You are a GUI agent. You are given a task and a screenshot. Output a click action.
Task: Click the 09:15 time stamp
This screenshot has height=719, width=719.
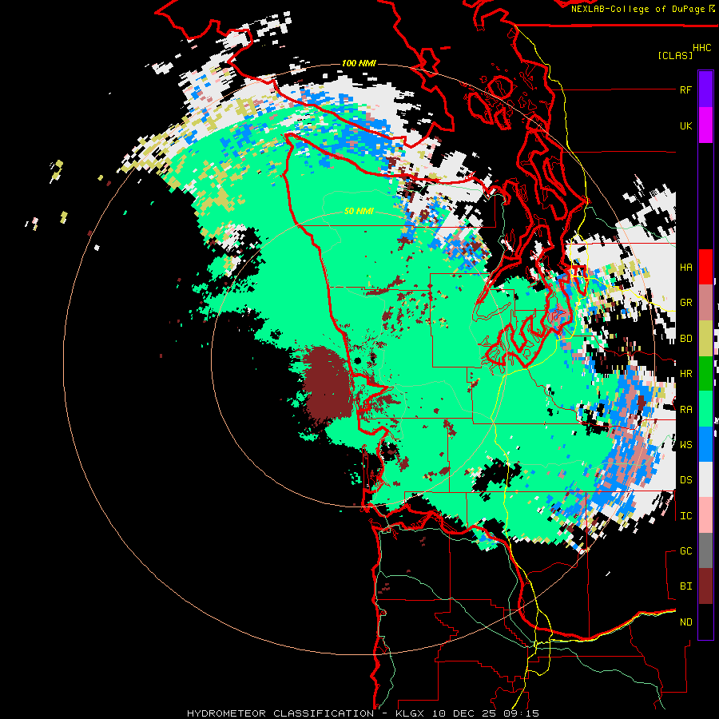pyautogui.click(x=520, y=713)
